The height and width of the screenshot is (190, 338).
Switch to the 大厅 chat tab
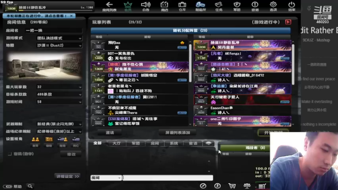[117, 143]
